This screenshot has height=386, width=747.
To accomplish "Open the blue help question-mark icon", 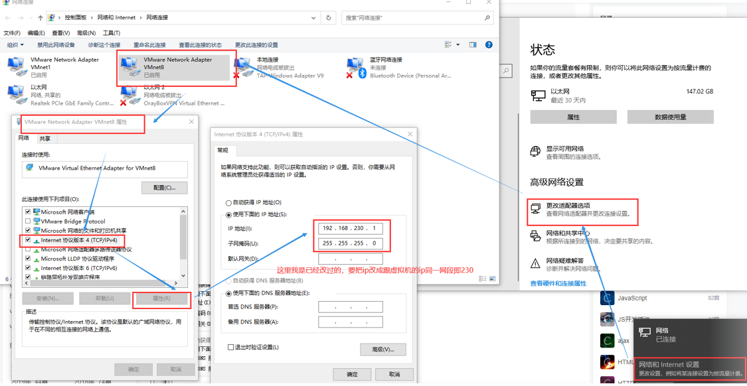I will 488,44.
